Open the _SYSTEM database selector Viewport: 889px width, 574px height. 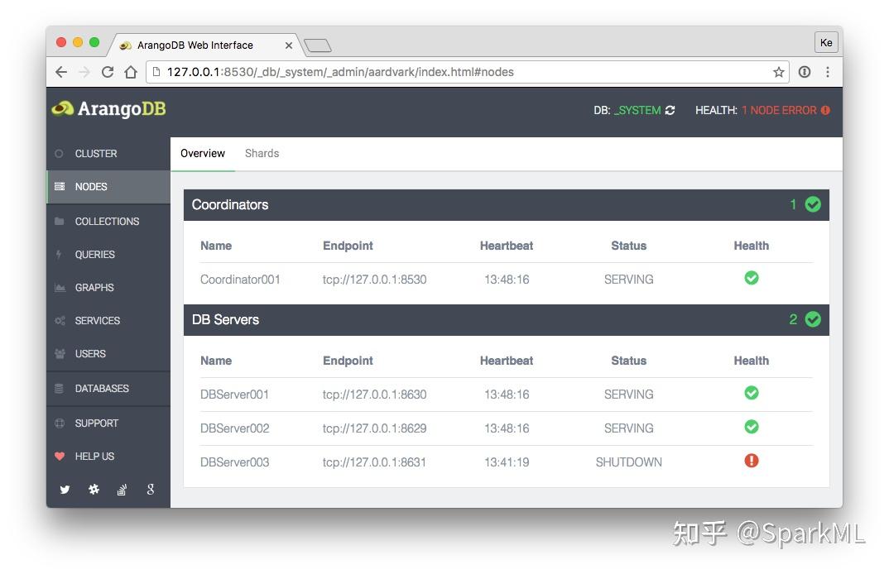636,109
